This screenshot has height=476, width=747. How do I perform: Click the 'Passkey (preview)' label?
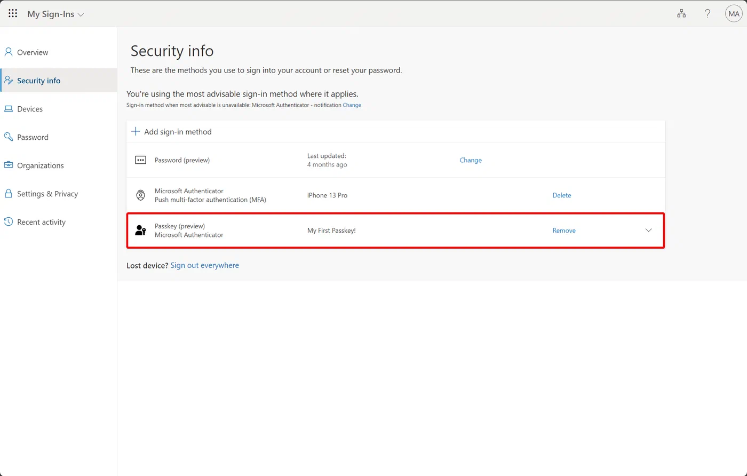tap(180, 226)
